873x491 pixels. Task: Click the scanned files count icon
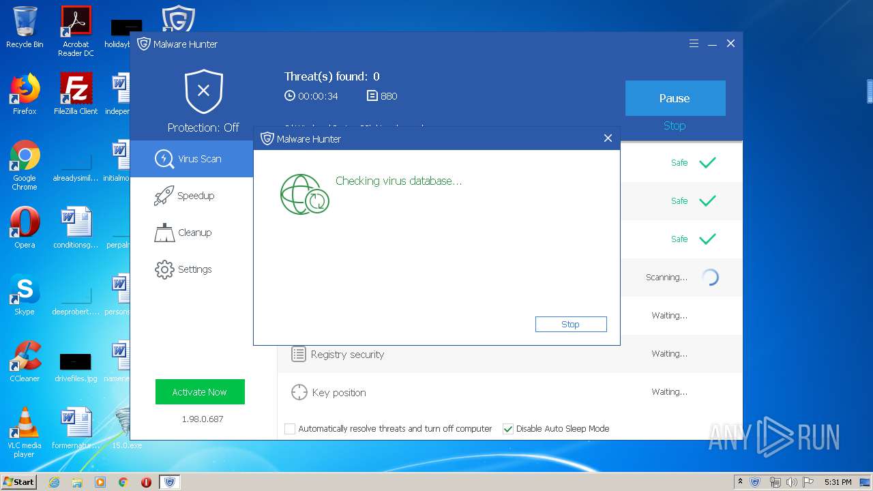372,96
